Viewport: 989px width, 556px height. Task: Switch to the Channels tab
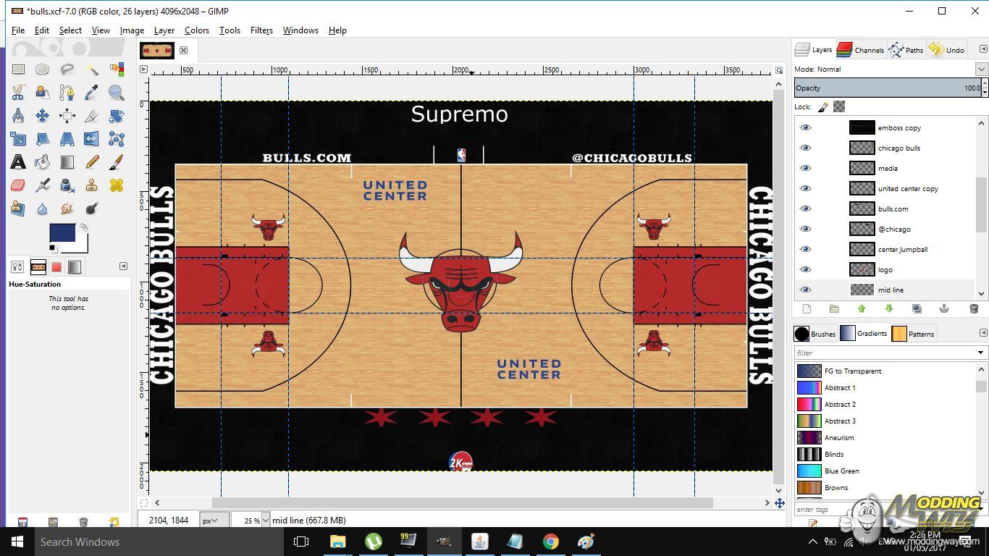coord(861,50)
